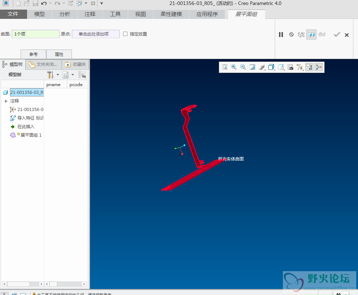Click the 曲面 collector showing 1个项
The image size is (358, 295).
pos(35,34)
